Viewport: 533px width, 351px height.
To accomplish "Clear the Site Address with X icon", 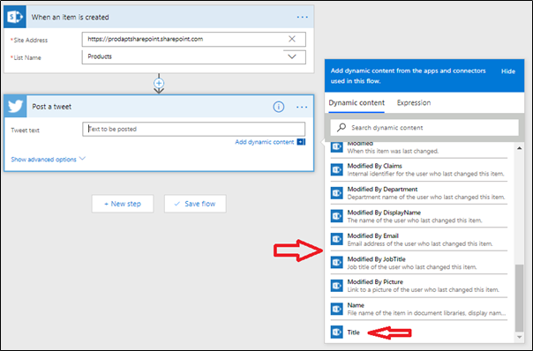I will 292,39.
